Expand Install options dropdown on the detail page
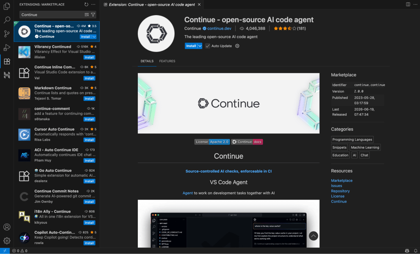This screenshot has height=254, width=420. [x=200, y=46]
